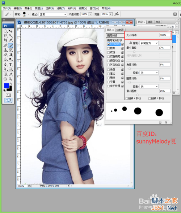Enable the 纹理 checkbox
Screen dimensions: 181x213
[x=109, y=52]
